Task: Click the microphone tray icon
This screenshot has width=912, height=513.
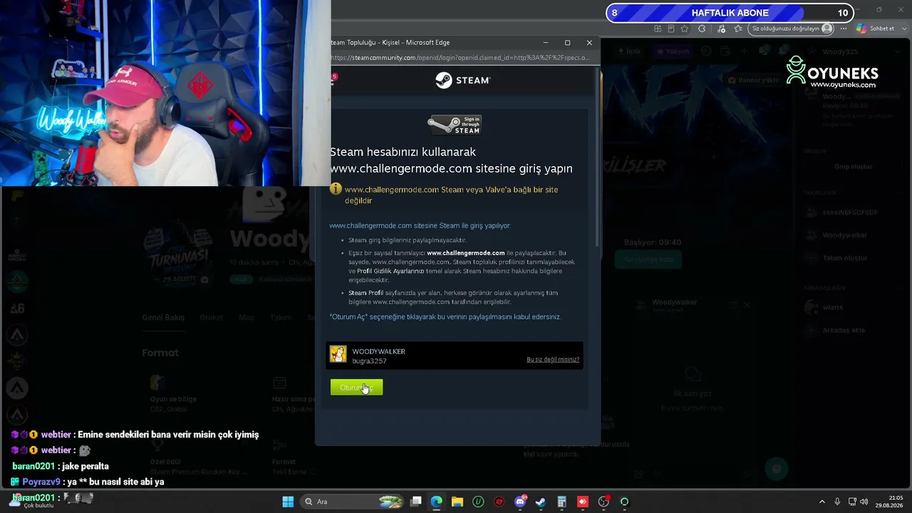Action: (x=837, y=502)
